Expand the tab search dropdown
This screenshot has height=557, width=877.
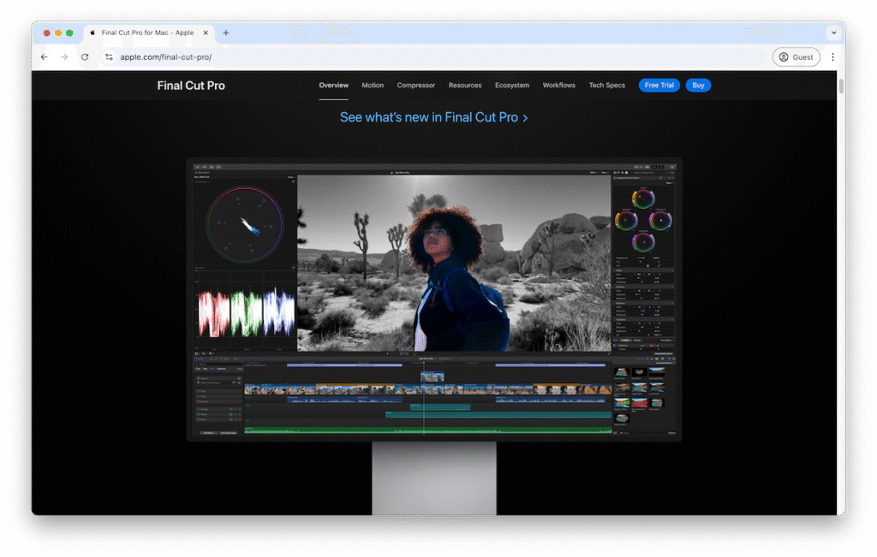pyautogui.click(x=833, y=33)
